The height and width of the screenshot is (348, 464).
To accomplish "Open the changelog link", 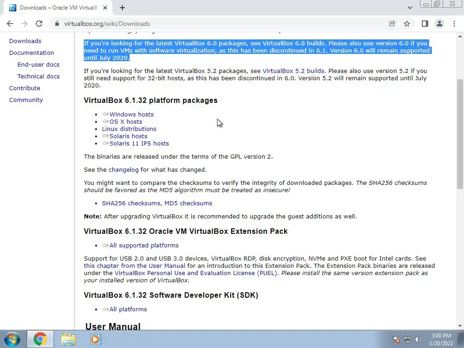I will (123, 170).
